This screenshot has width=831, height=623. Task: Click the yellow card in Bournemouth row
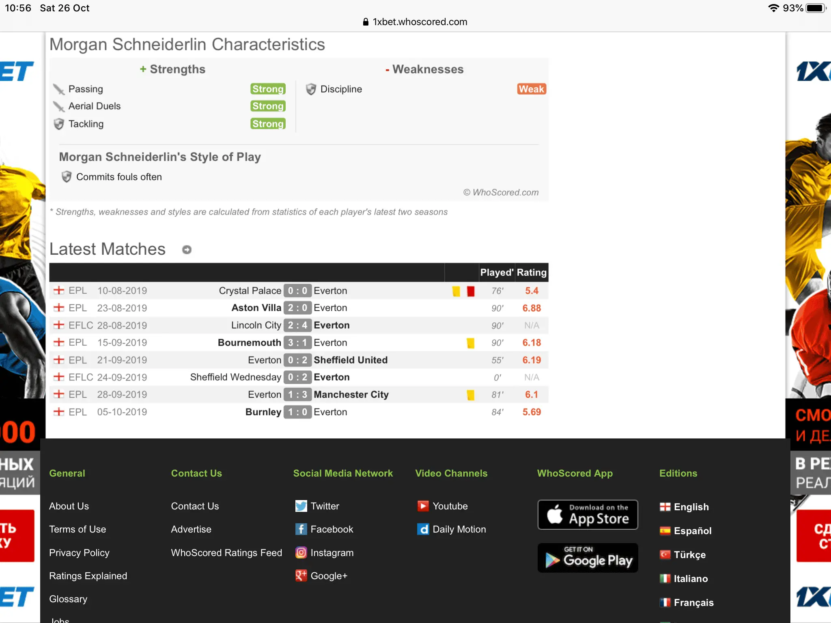click(x=471, y=343)
